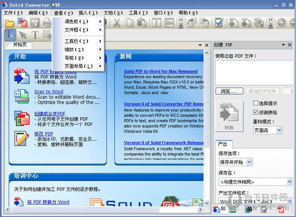Open the Word DOC output format dropdown

256,201
